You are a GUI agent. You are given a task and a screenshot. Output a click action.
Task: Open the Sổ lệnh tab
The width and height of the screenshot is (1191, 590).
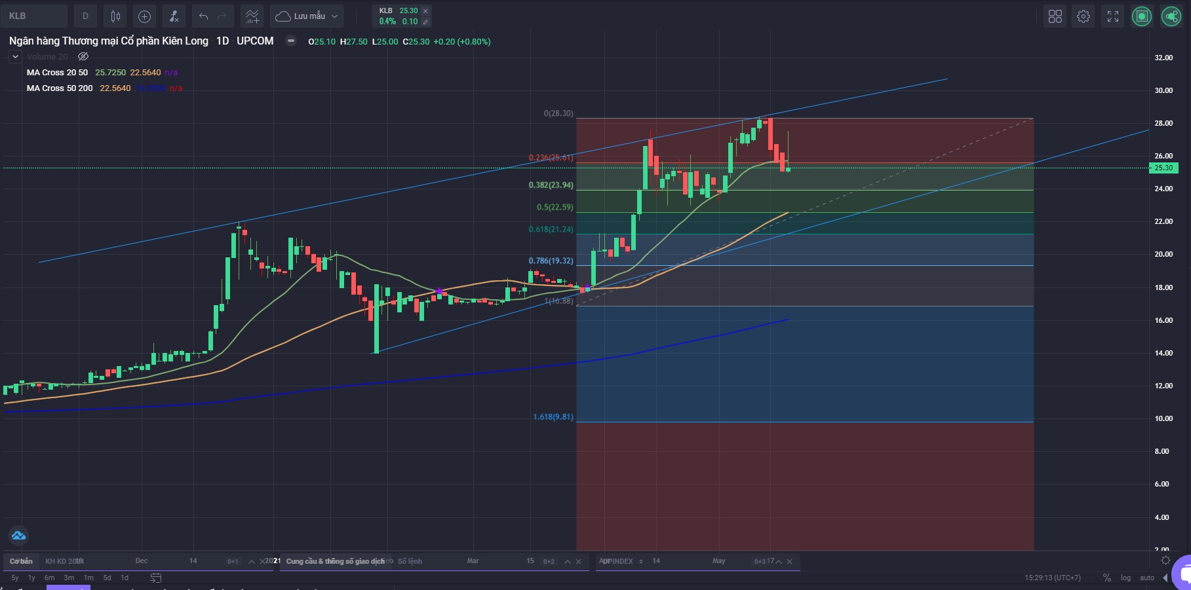tap(410, 561)
